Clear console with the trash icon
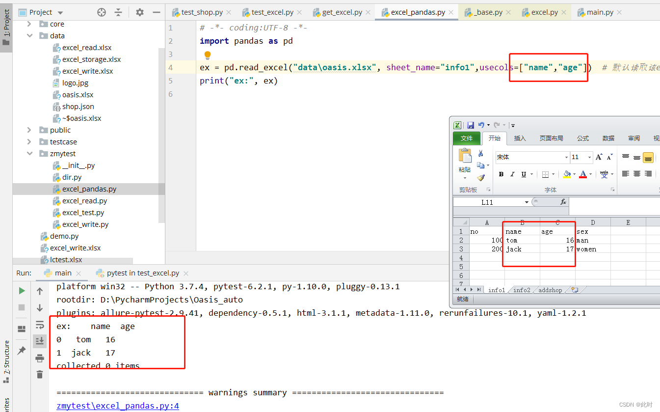This screenshot has width=660, height=412. tap(40, 375)
